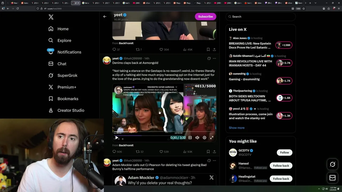342x192 pixels.
Task: Repost icon with 7 on top post
Action: 139,50
